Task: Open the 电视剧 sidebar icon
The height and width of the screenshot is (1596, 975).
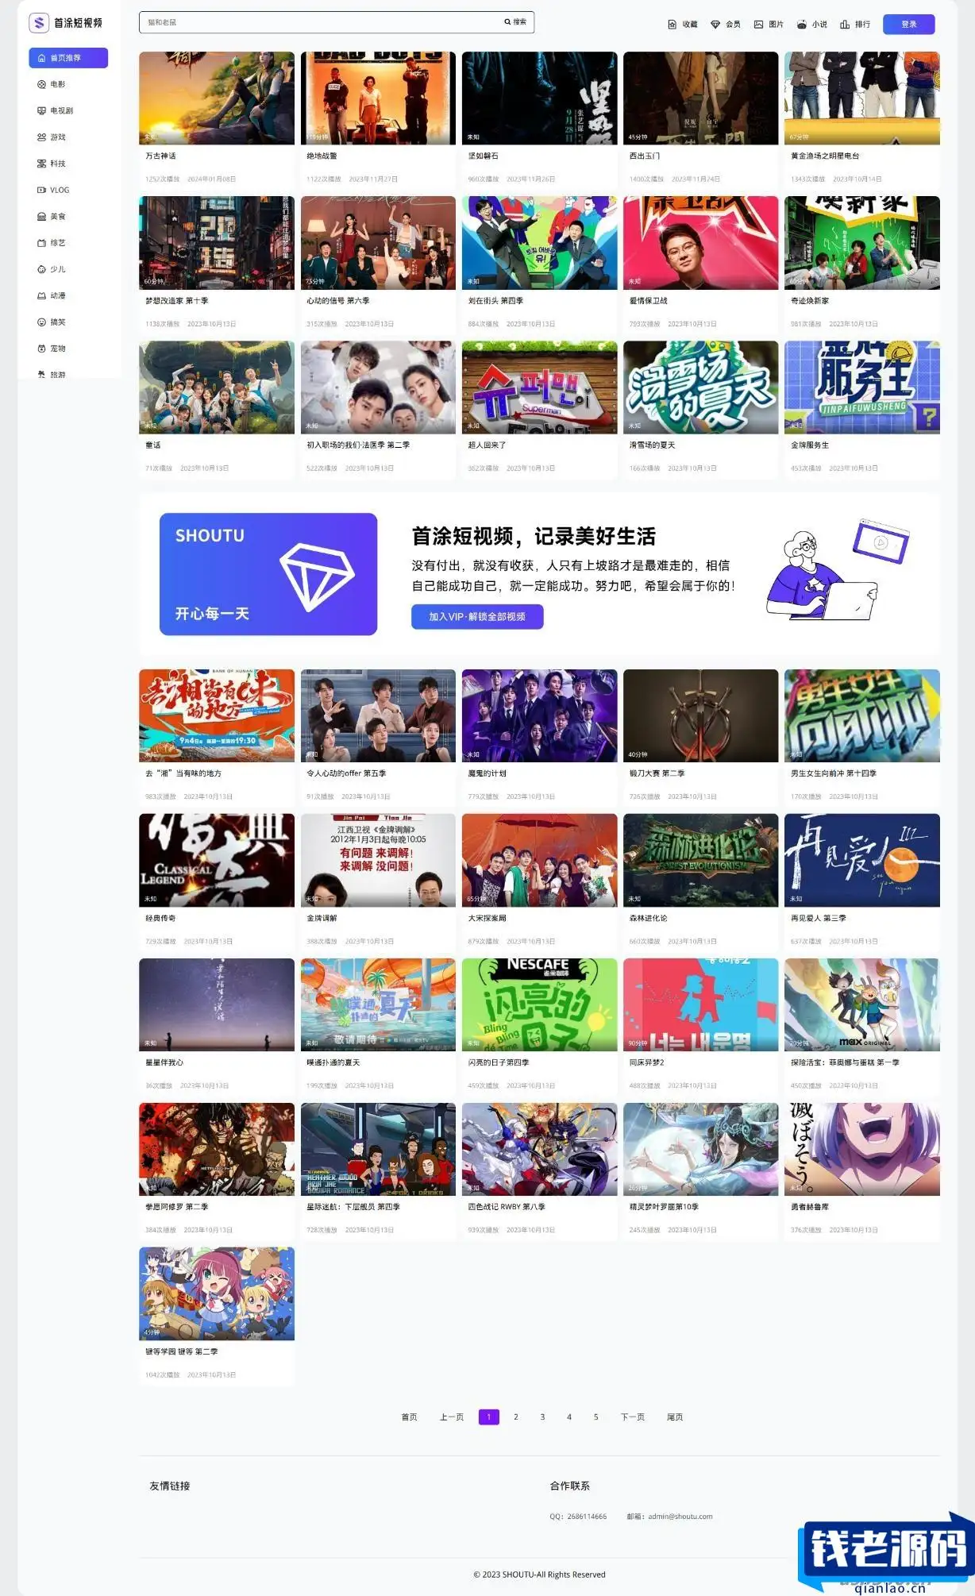Action: [41, 110]
